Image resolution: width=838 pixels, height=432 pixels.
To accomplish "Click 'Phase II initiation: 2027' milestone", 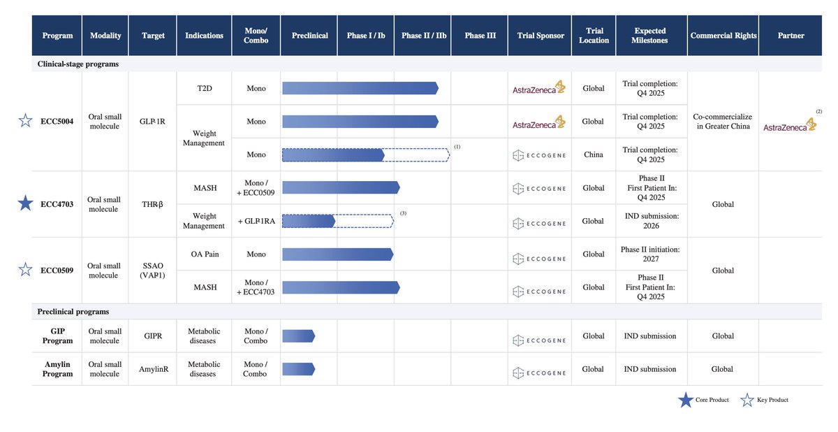I will pos(651,254).
